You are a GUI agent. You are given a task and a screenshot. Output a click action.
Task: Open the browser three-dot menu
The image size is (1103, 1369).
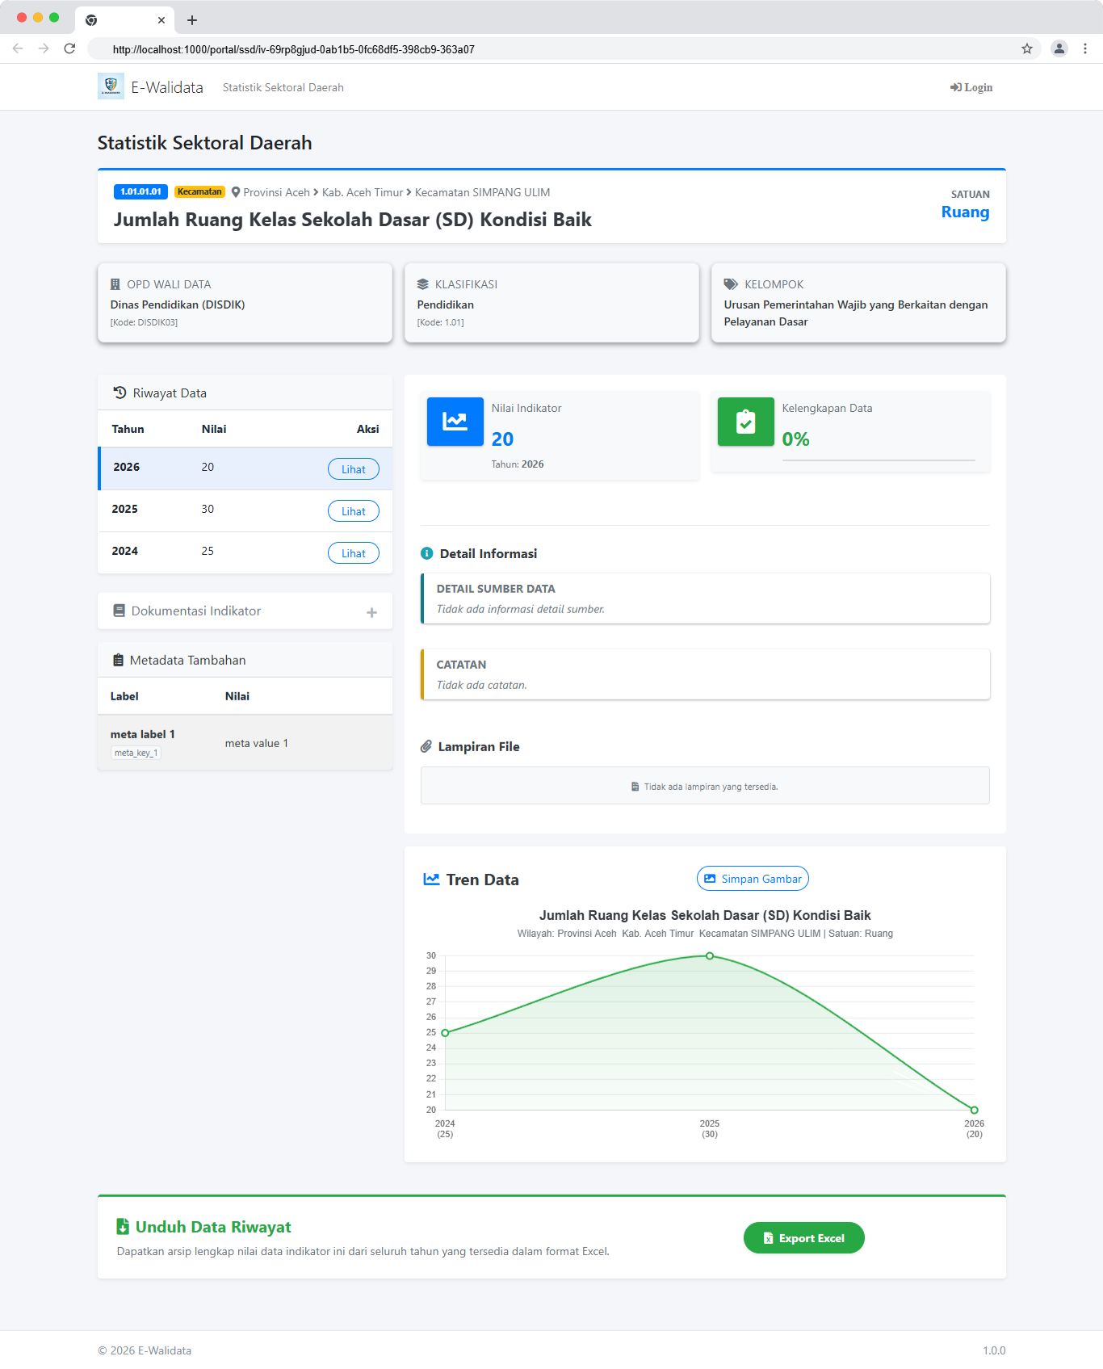pyautogui.click(x=1085, y=49)
